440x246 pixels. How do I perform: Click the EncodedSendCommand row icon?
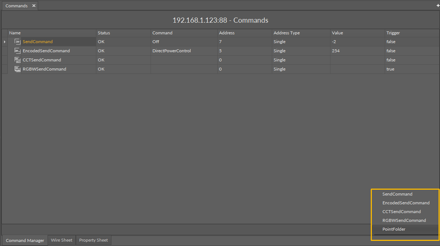coord(17,51)
